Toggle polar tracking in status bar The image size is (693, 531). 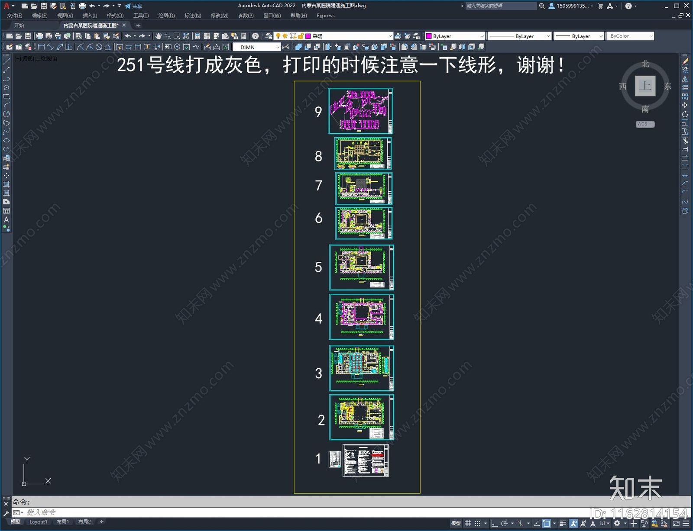pos(504,523)
